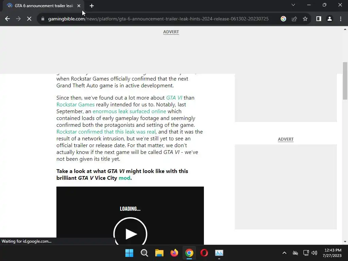Open network settings tray icon

[306, 253]
